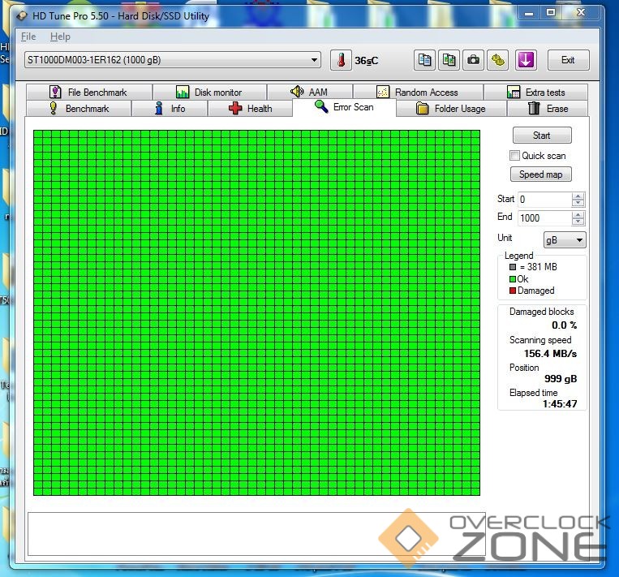Click the 36°C temperature reading
The image size is (619, 577).
click(x=366, y=61)
